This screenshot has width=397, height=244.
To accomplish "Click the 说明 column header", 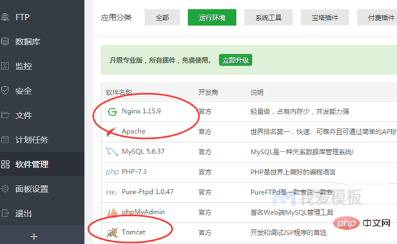I will pyautogui.click(x=257, y=92).
